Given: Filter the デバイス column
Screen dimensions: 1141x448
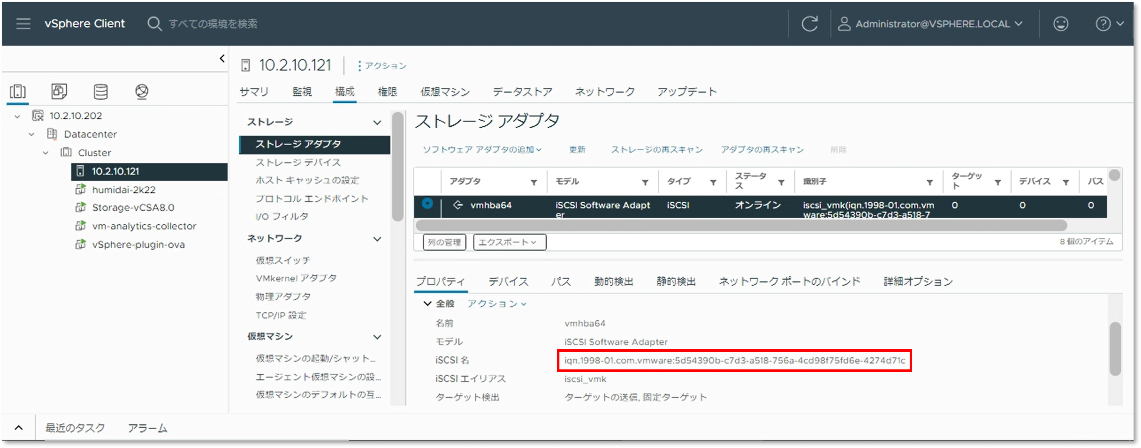Looking at the screenshot, I should [1066, 182].
